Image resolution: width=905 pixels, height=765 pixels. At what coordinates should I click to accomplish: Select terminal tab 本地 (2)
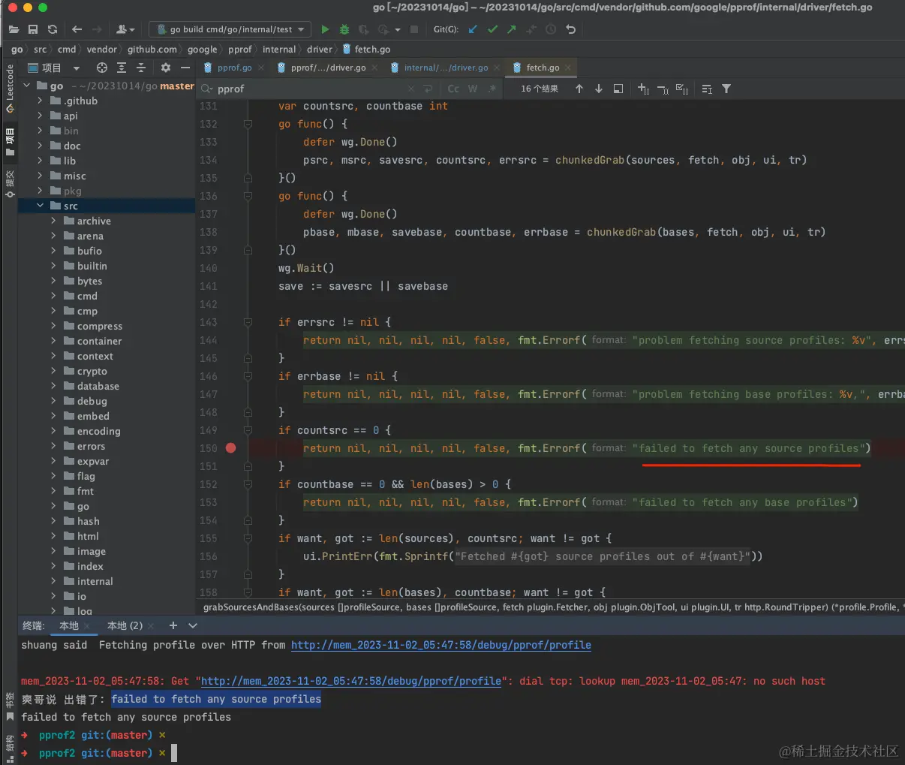(125, 625)
